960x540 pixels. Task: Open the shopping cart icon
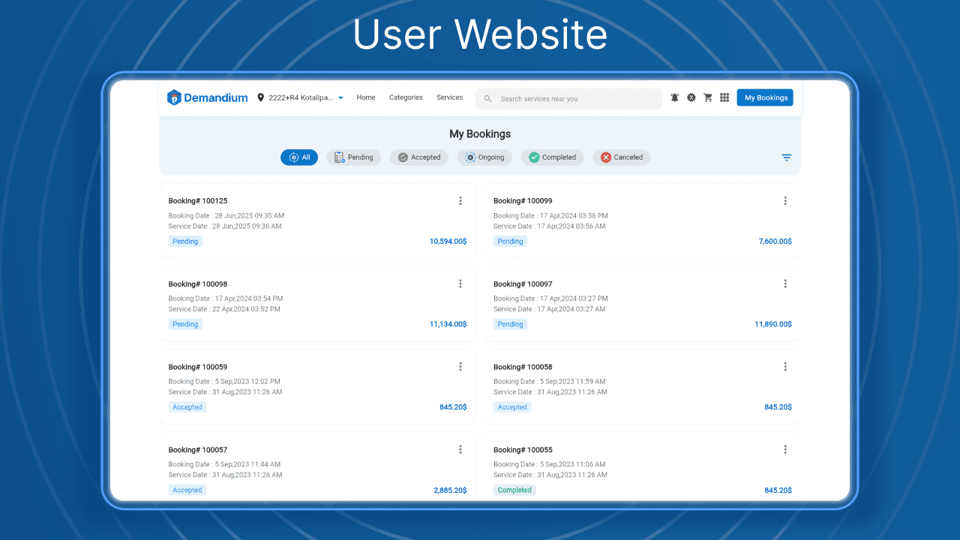click(x=707, y=97)
